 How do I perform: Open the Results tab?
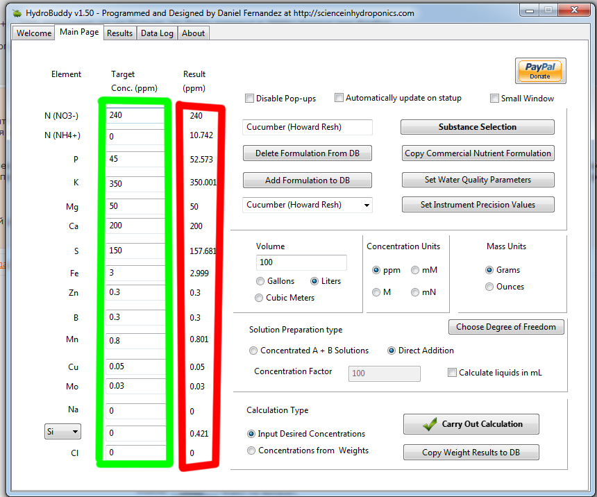pos(119,33)
